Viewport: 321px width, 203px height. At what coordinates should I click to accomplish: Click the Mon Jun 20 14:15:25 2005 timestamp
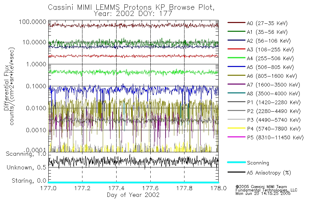coord(263,194)
